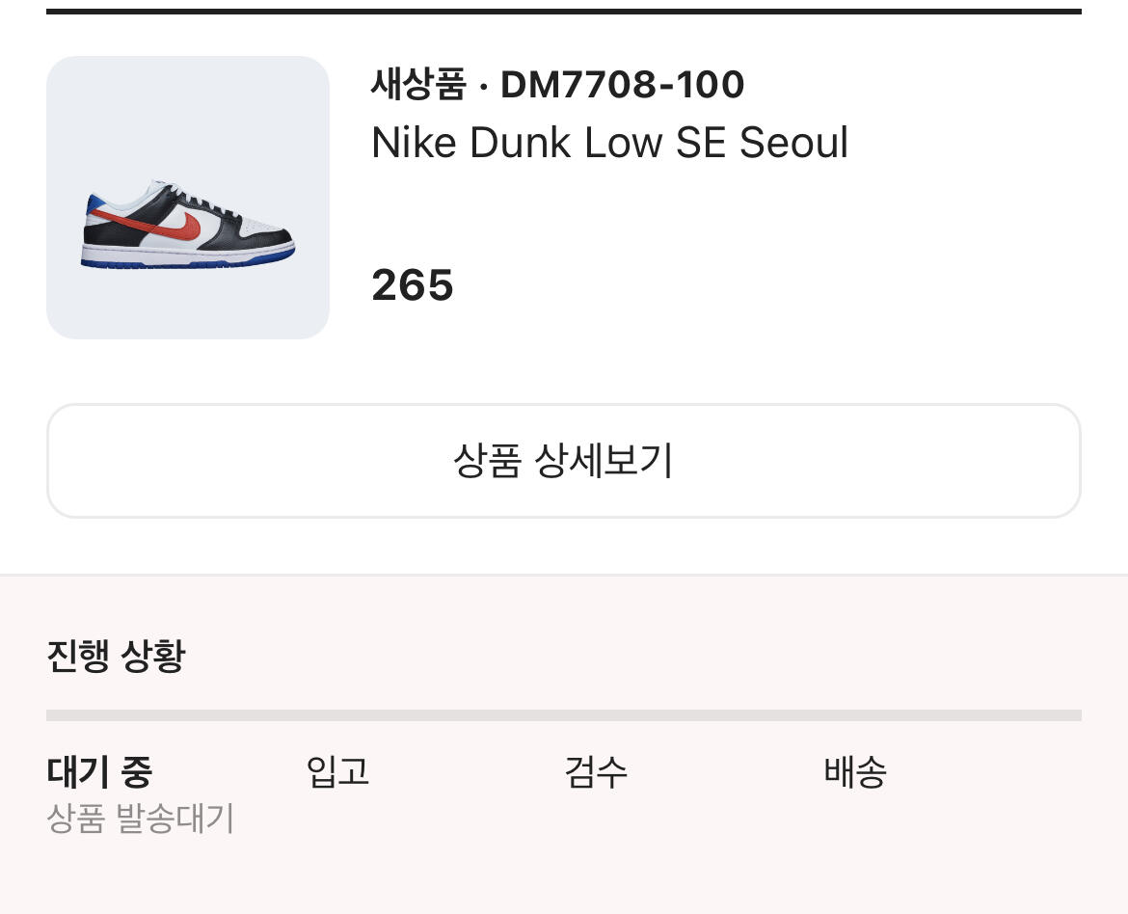Click the gray progress bar

564,715
